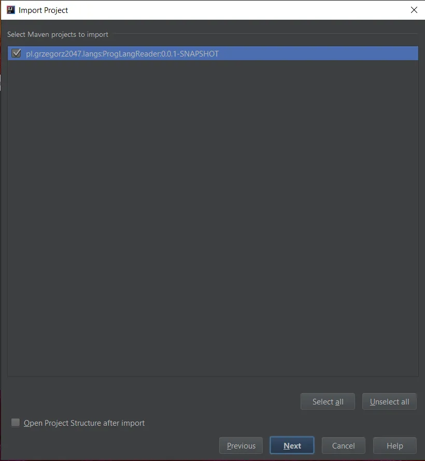Go back with the Previous button
This screenshot has height=461, width=425.
coord(241,445)
